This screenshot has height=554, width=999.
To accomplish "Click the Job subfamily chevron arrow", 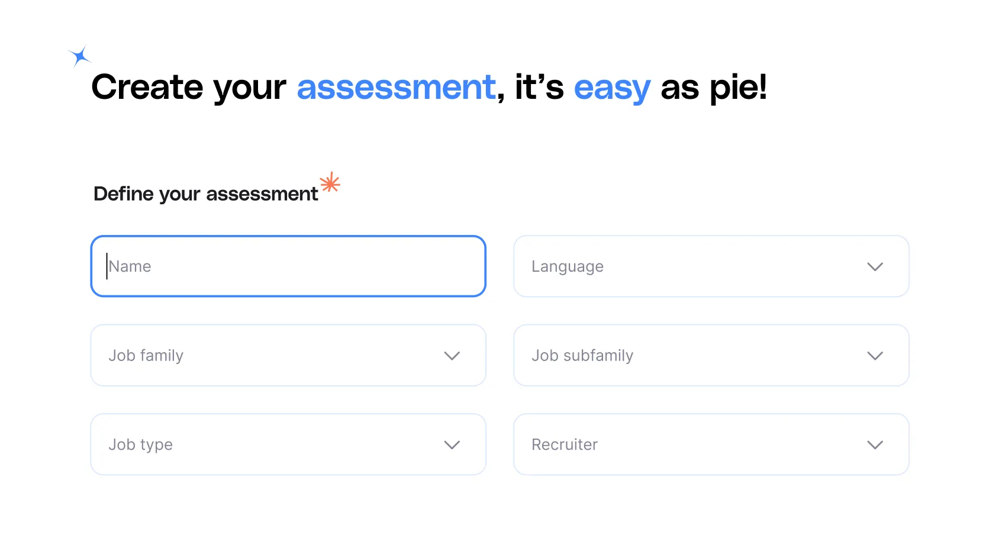I will pyautogui.click(x=875, y=356).
